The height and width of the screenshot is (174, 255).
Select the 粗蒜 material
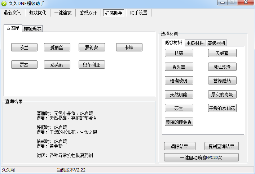point(179,53)
